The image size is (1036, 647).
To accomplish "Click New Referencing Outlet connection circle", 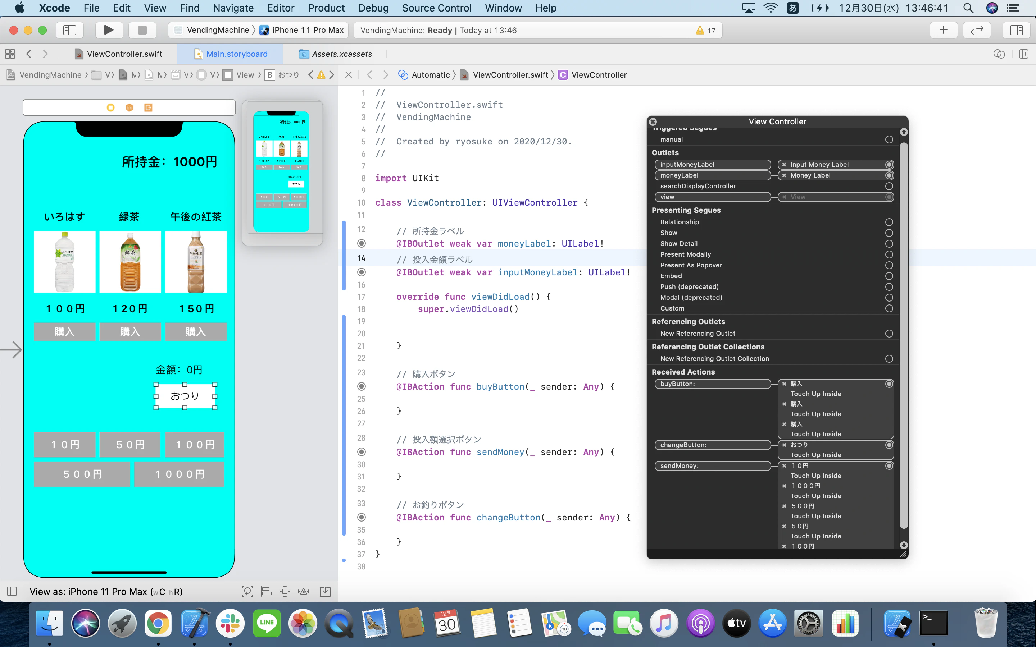I will point(889,333).
